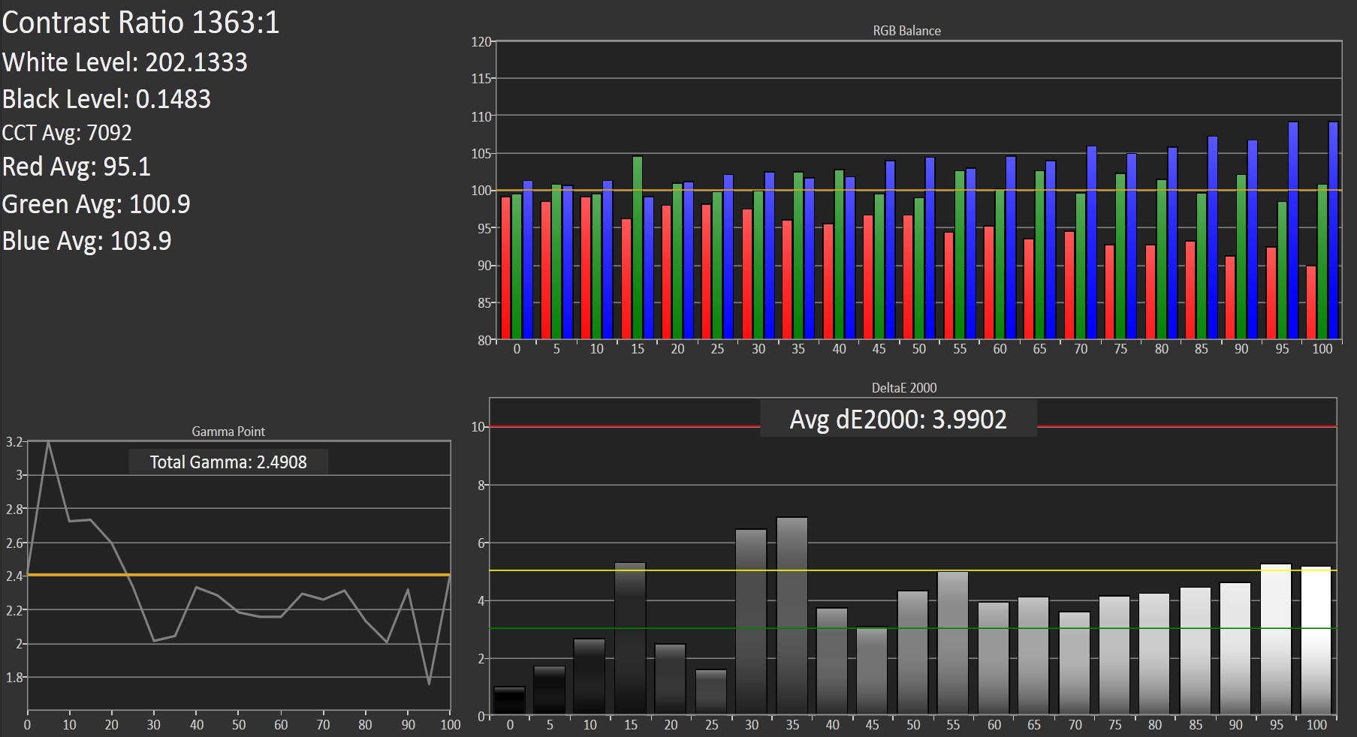1357x737 pixels.
Task: Click the DeltaE bar at 85
Action: coord(1196,651)
